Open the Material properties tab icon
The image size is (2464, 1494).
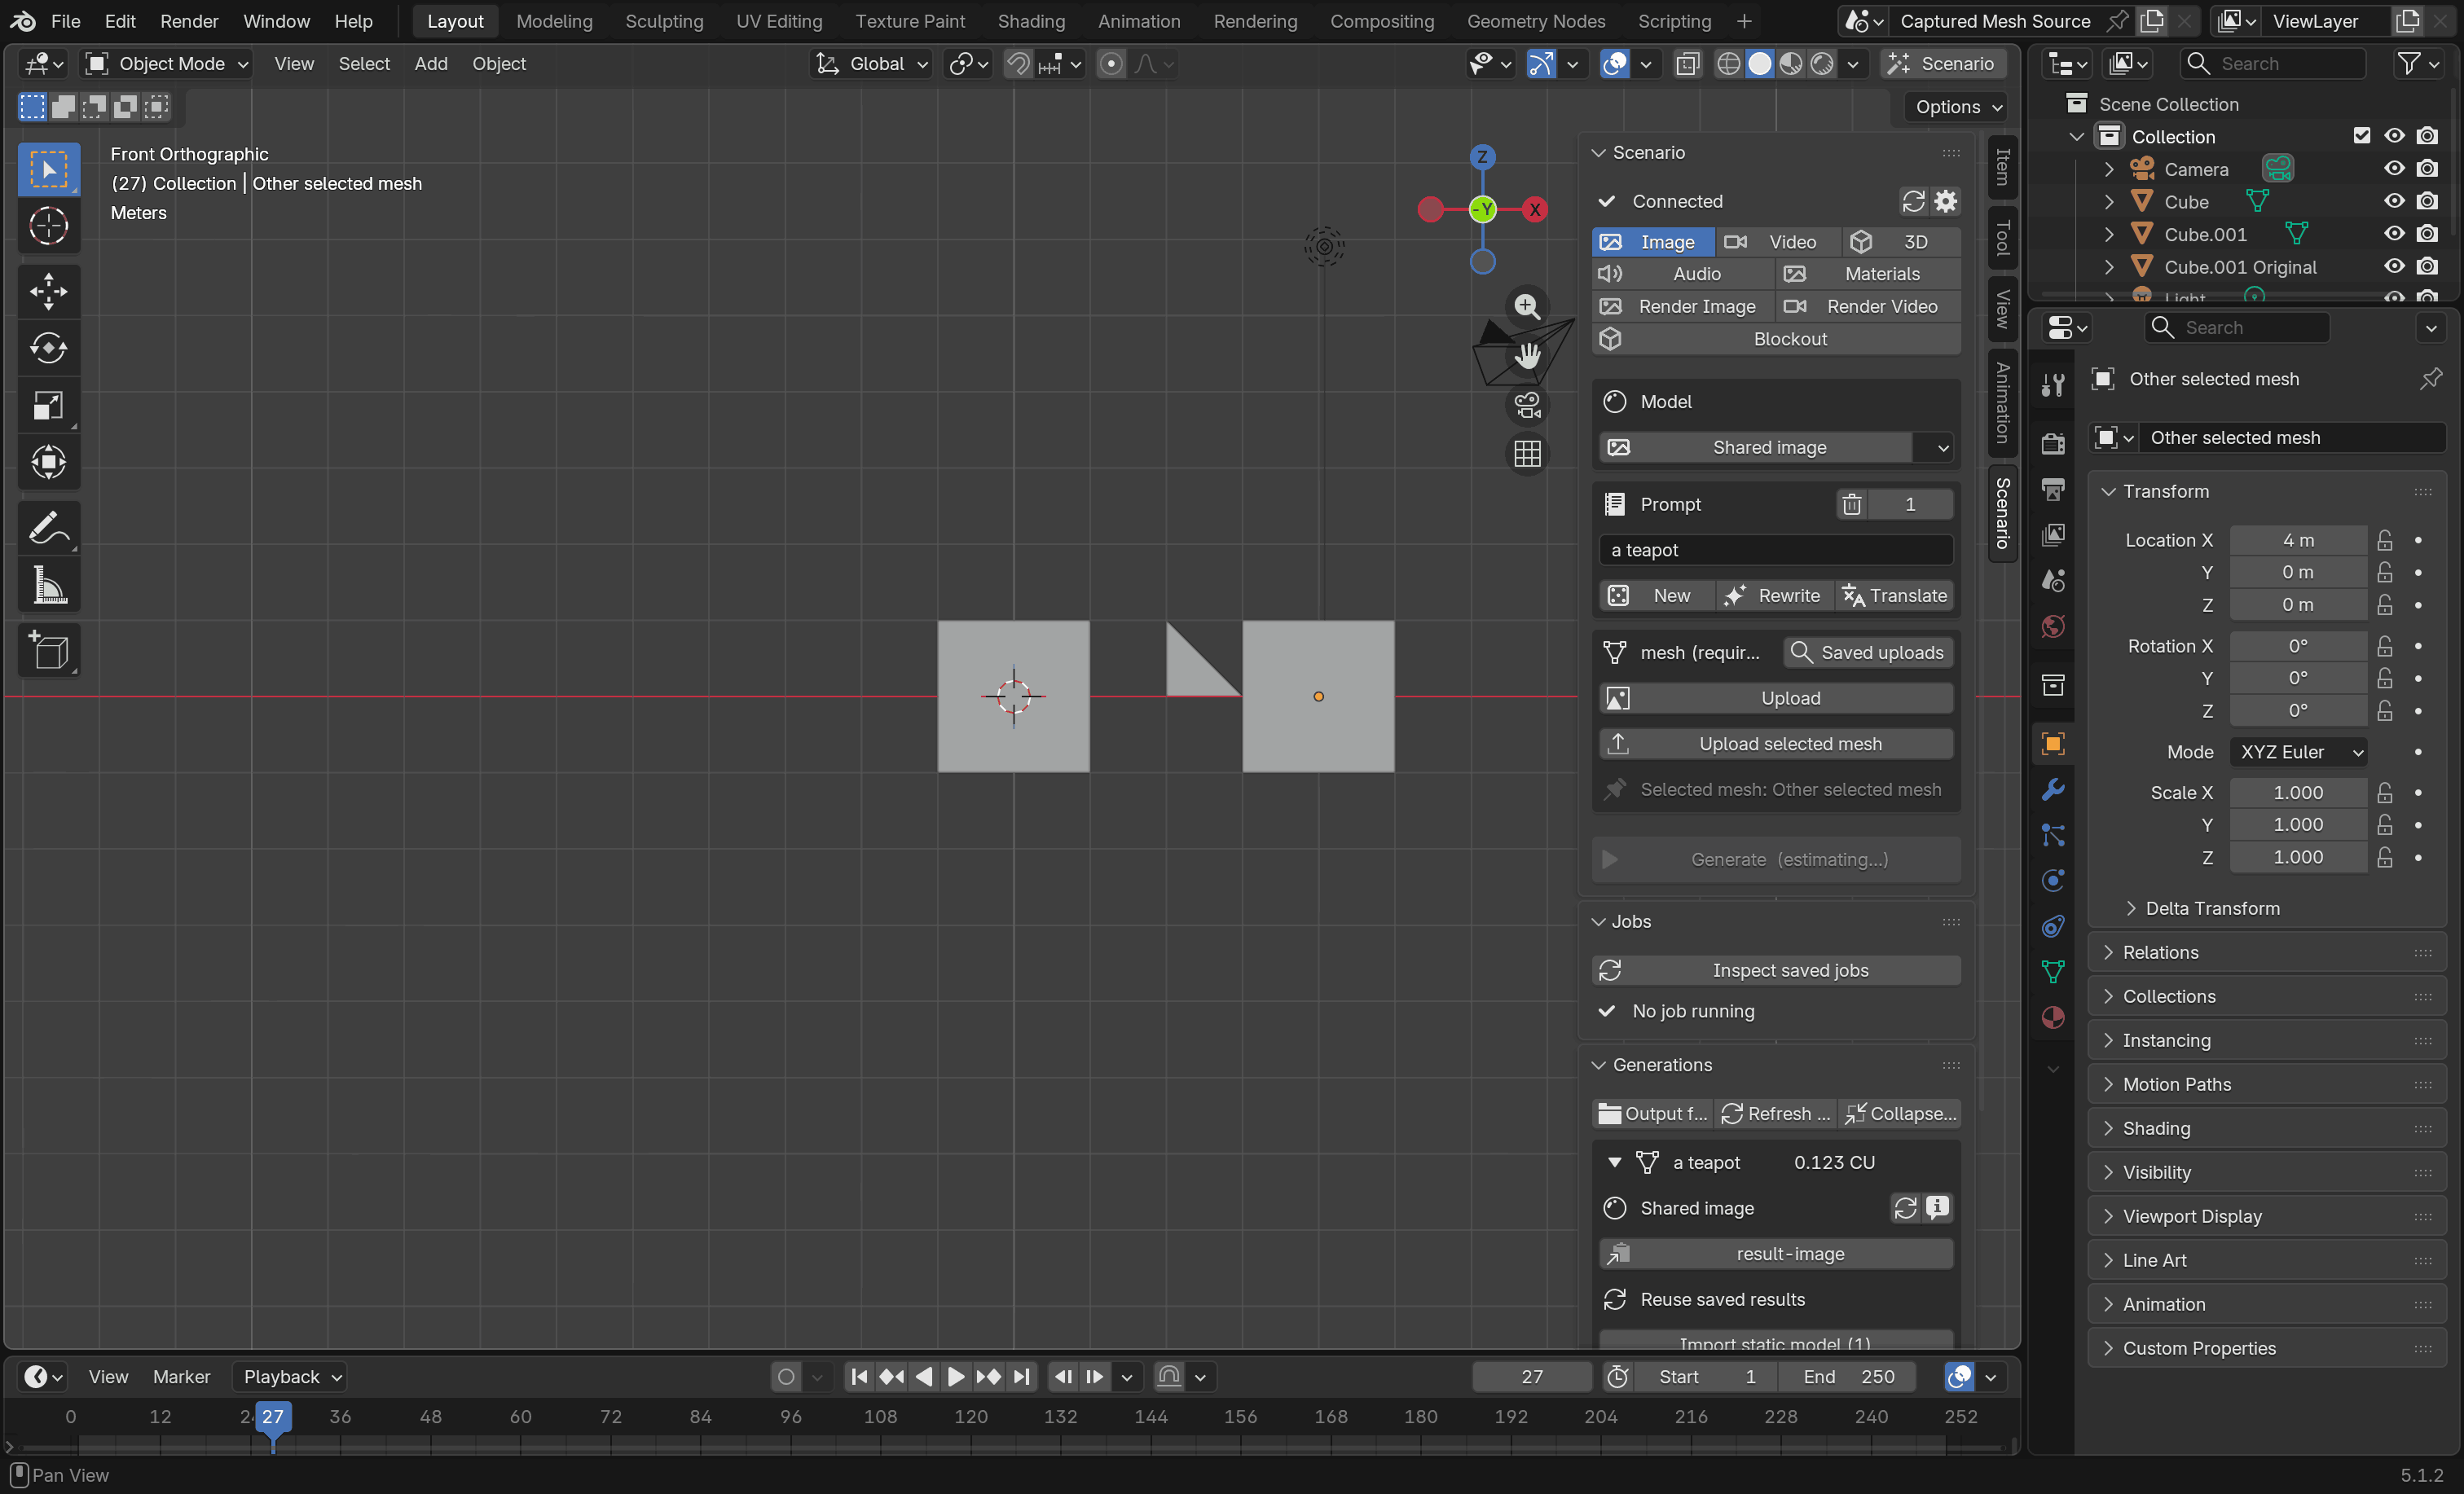(2053, 1018)
